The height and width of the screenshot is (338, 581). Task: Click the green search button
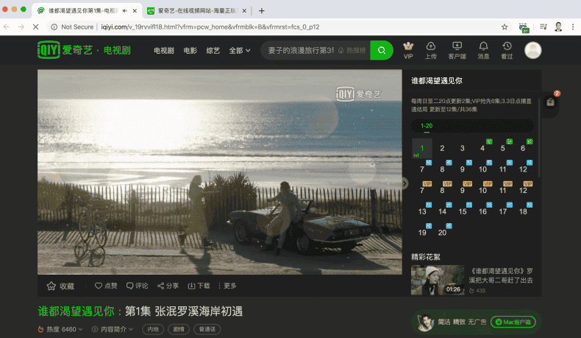click(382, 50)
